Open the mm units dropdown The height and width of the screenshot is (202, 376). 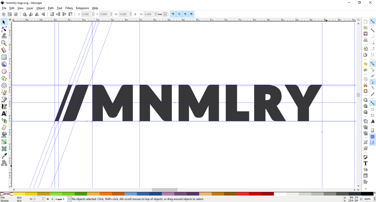point(165,14)
